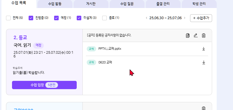
Task: Go to previous week with left chevron
Action: (147, 18)
